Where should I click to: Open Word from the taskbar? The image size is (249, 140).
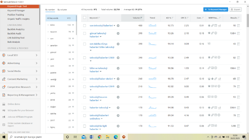(x=92, y=137)
